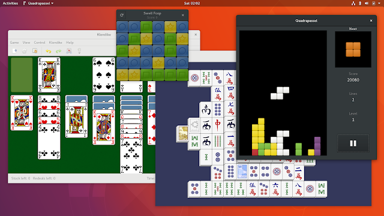Click the power icon in the top bar
The width and height of the screenshot is (384, 216).
374,3
